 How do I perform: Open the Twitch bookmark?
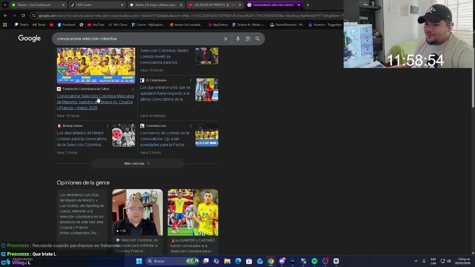pos(21,25)
